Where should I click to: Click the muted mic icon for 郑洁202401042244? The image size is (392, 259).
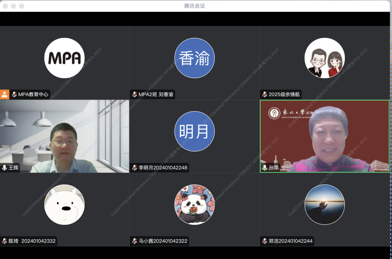click(265, 241)
